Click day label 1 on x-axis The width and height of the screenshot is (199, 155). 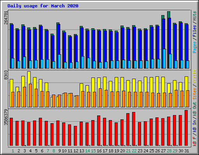coord(13,151)
